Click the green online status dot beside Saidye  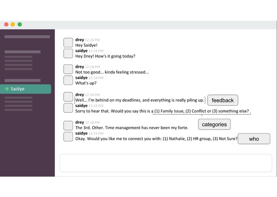click(x=7, y=89)
